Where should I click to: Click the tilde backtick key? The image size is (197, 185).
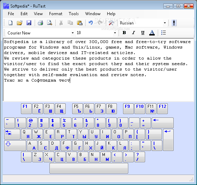pyautogui.click(x=9, y=123)
